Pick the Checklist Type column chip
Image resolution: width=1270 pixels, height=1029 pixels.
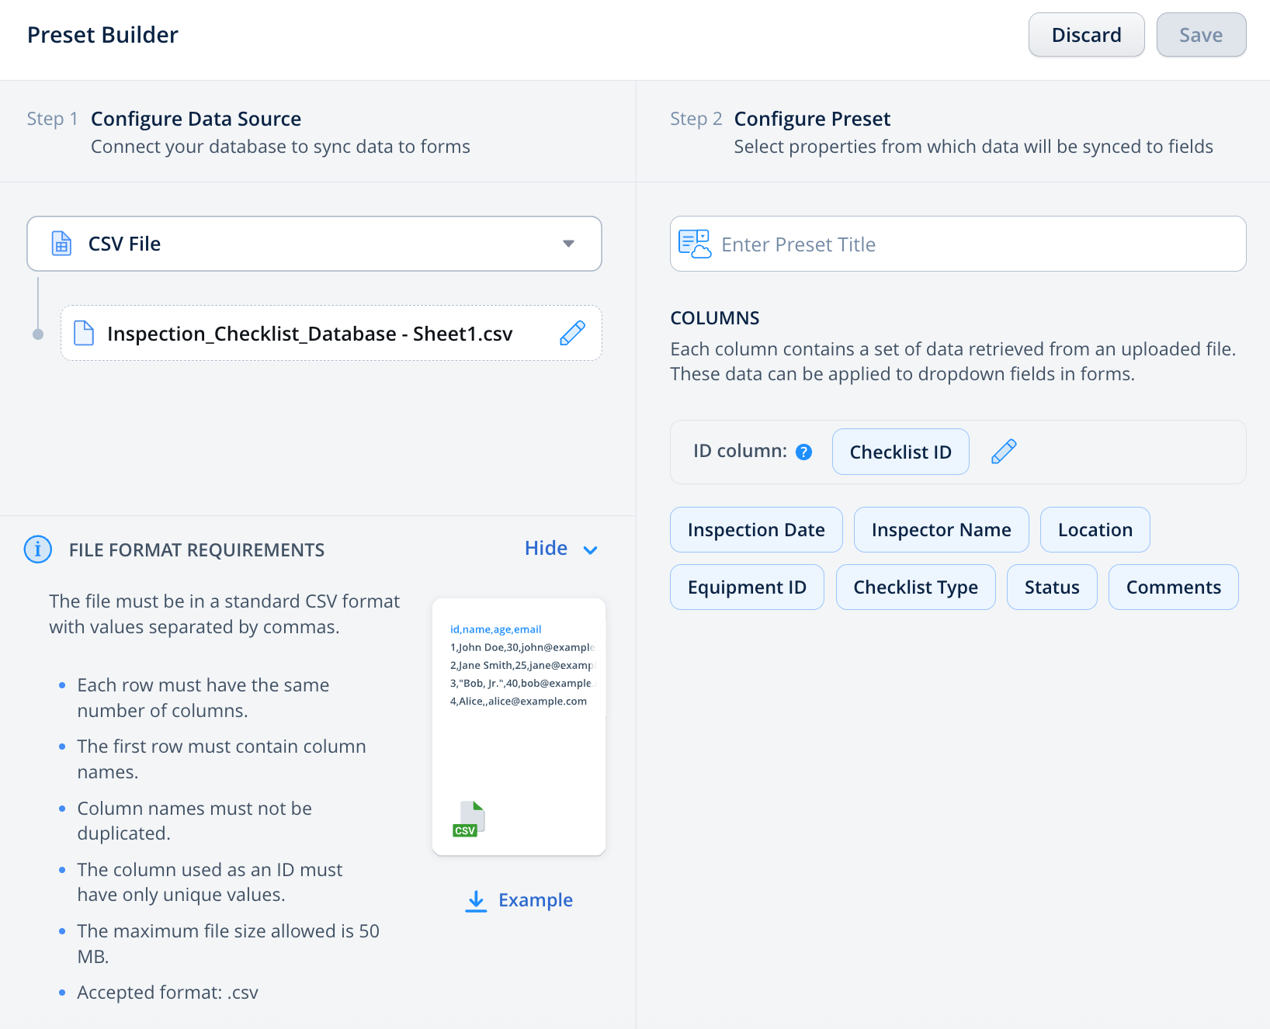pyautogui.click(x=915, y=587)
